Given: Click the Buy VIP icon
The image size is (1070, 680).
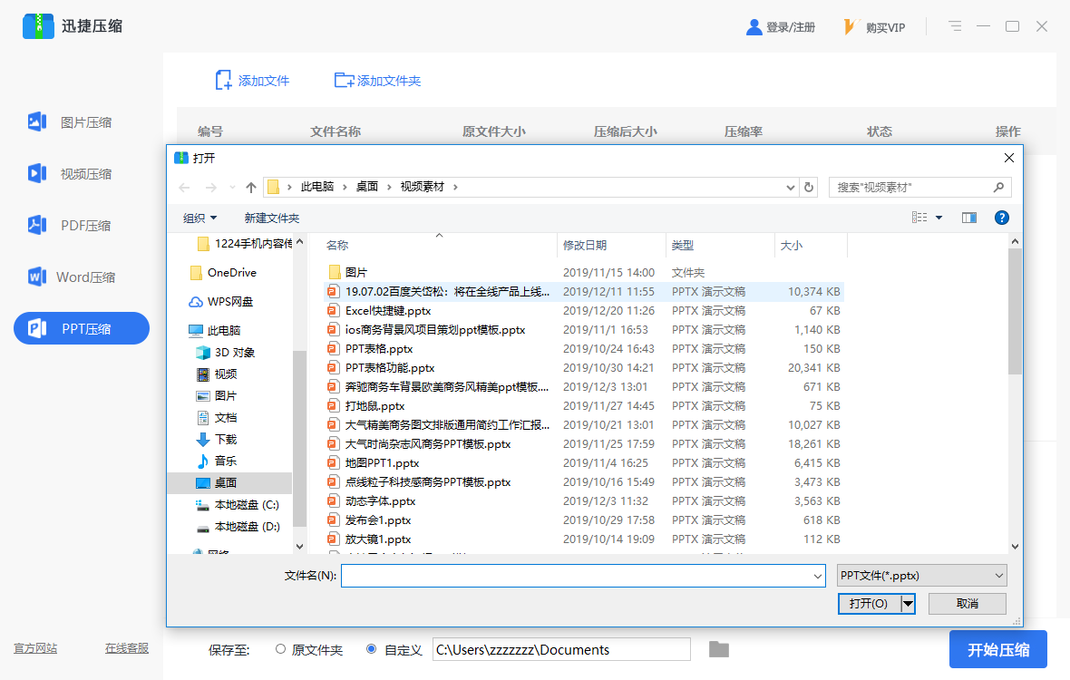Looking at the screenshot, I should pos(851,27).
